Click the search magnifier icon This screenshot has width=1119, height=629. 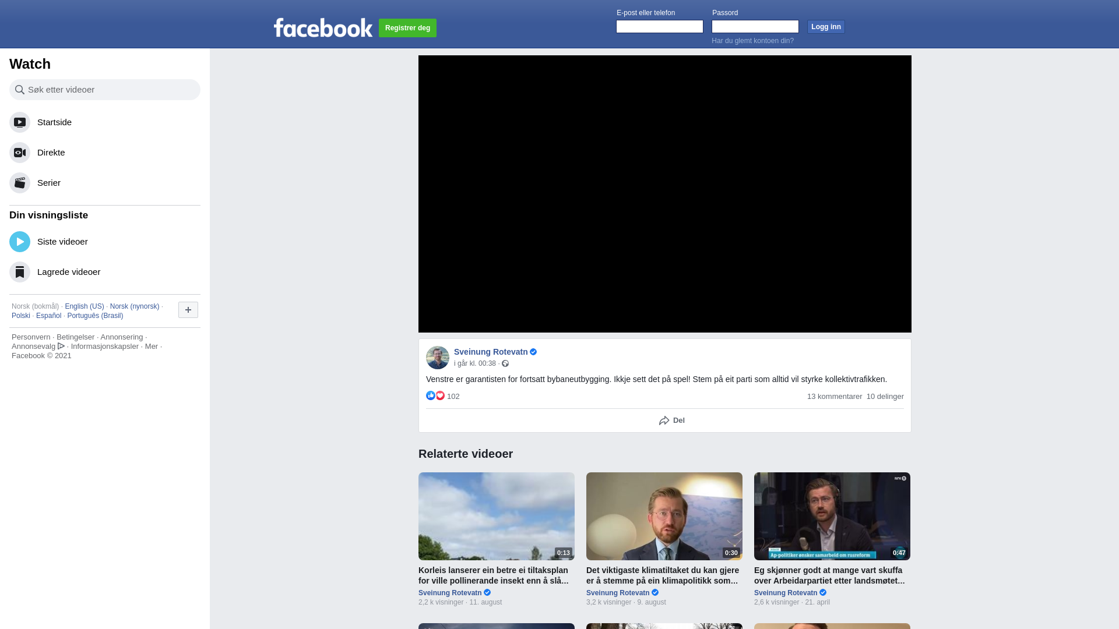[x=20, y=90]
